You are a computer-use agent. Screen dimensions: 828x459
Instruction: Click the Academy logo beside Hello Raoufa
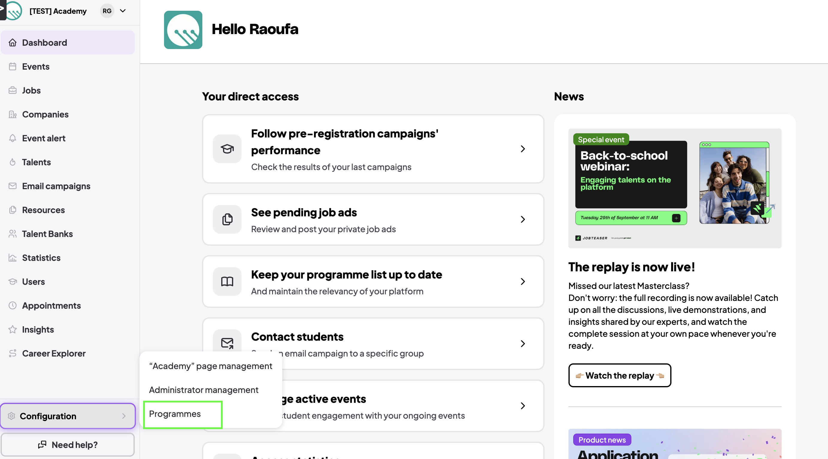183,30
